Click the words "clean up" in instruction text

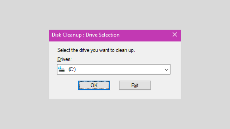click(125, 50)
